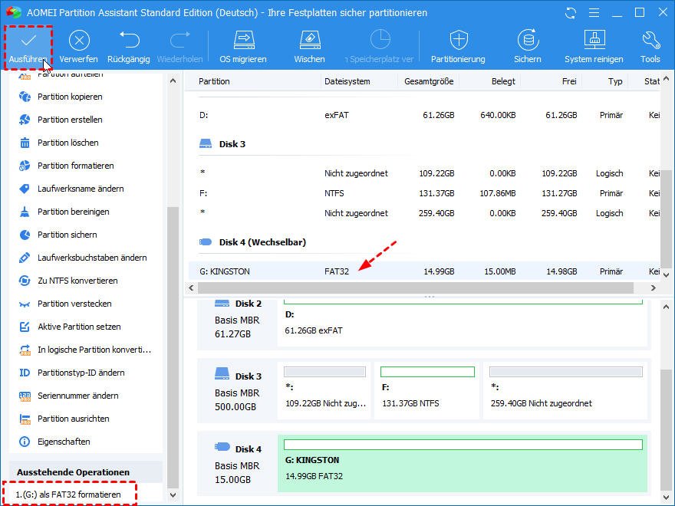Sort by Frei column header
675x506 pixels.
pyautogui.click(x=569, y=81)
